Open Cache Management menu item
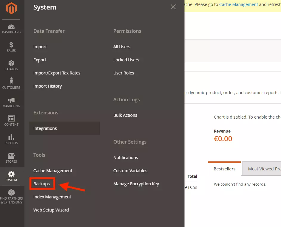This screenshot has width=281, height=227. point(53,171)
